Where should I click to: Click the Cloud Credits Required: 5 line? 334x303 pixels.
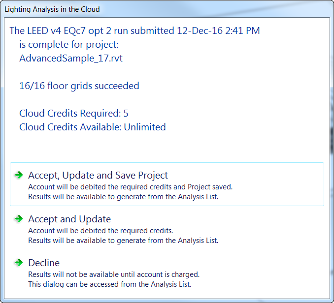tap(74, 113)
